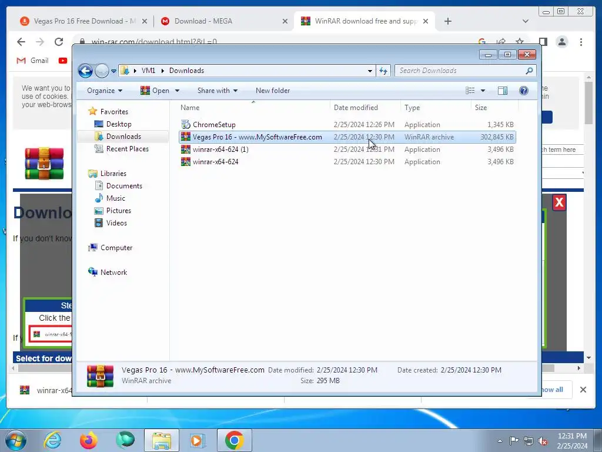Open the YouTube bookmark icon
Image resolution: width=602 pixels, height=452 pixels.
62,61
